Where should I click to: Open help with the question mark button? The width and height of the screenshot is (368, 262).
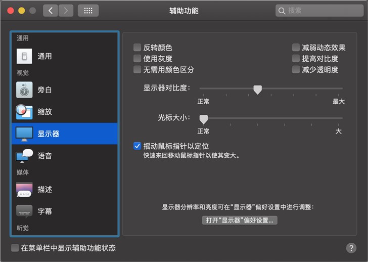pos(351,248)
